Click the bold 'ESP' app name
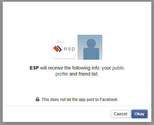Screen dimensions: 154x125 (x=34, y=68)
